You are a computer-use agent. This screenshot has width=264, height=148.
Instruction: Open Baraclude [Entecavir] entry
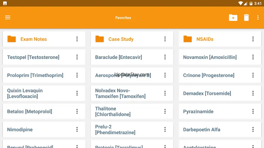tap(132, 57)
